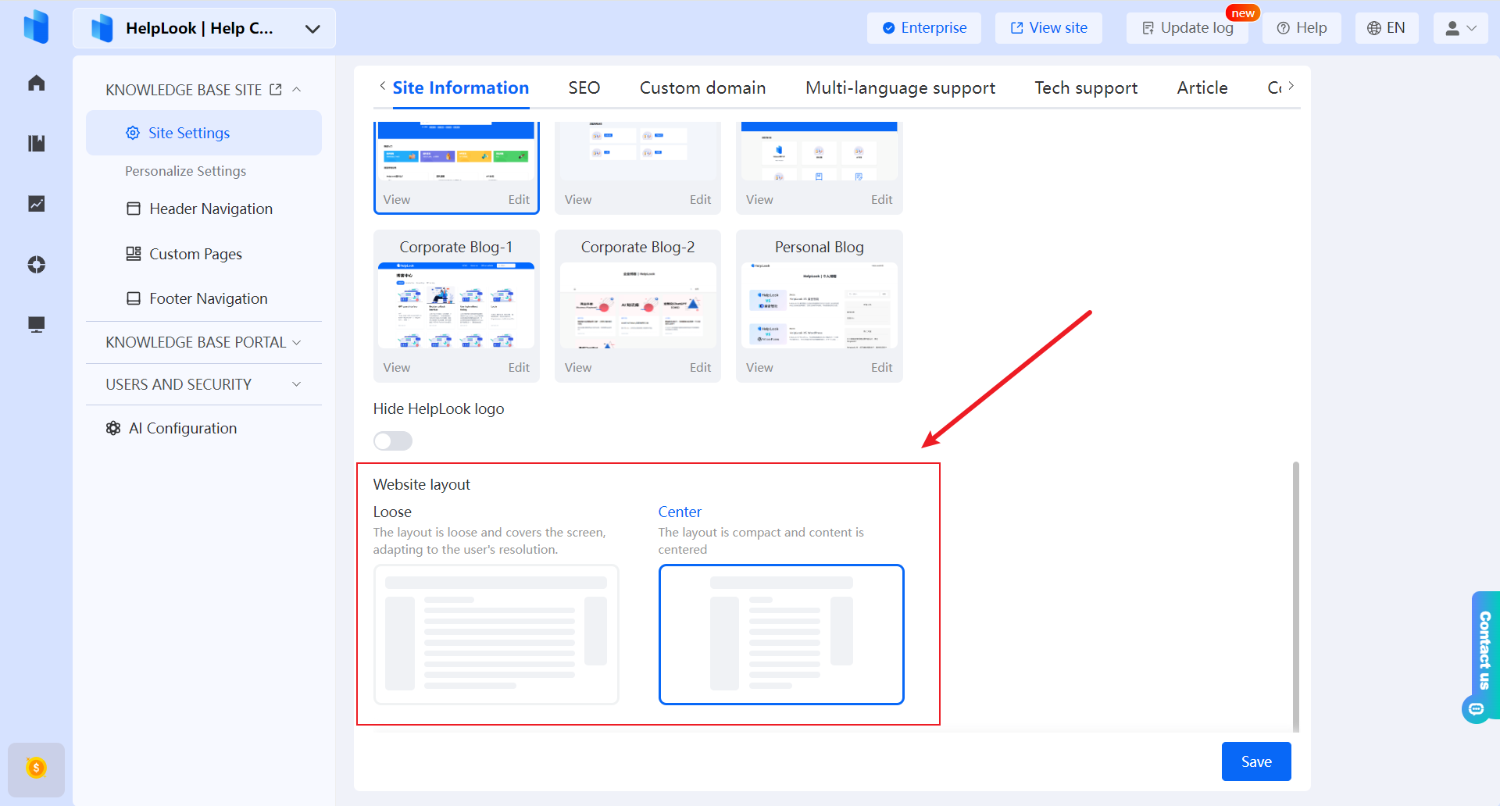Viewport: 1500px width, 806px height.
Task: Open the analytics chart icon in sidebar
Action: click(x=36, y=204)
